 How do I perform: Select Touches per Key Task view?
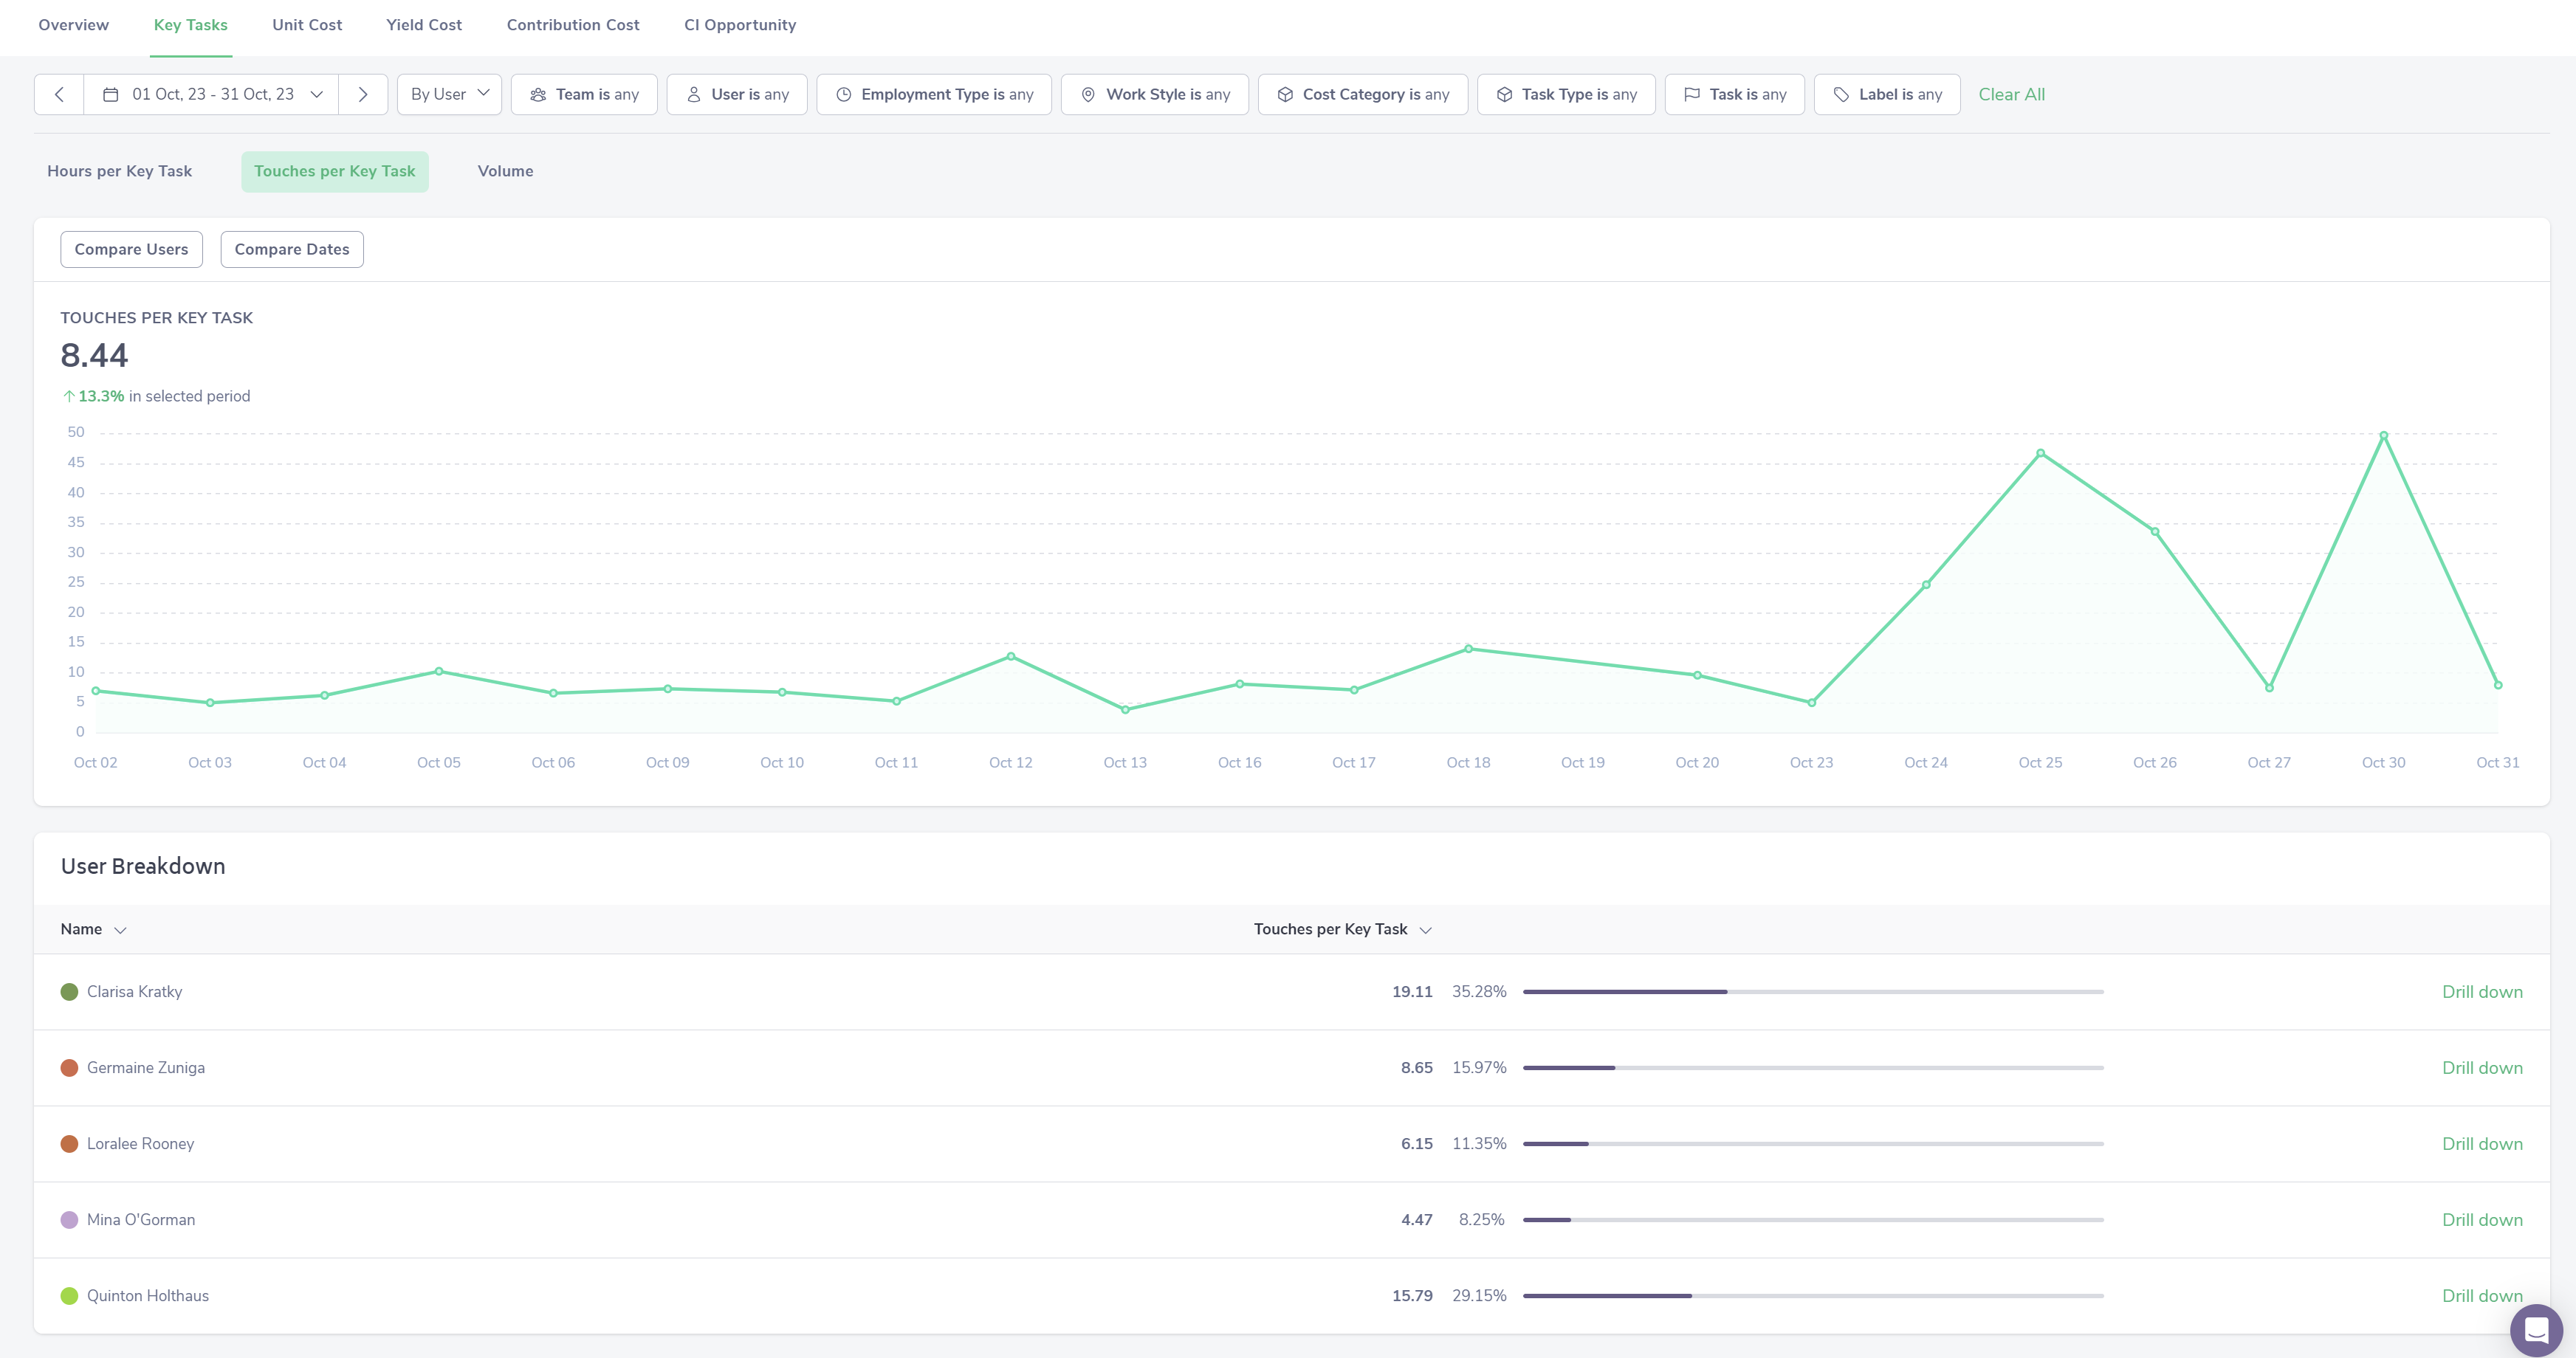coord(334,171)
